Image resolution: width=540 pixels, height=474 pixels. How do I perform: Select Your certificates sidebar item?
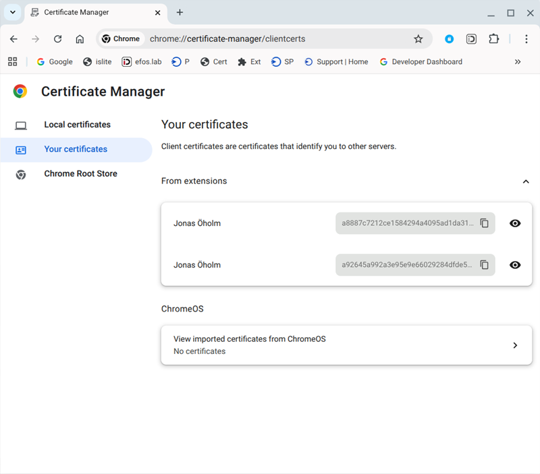(76, 149)
